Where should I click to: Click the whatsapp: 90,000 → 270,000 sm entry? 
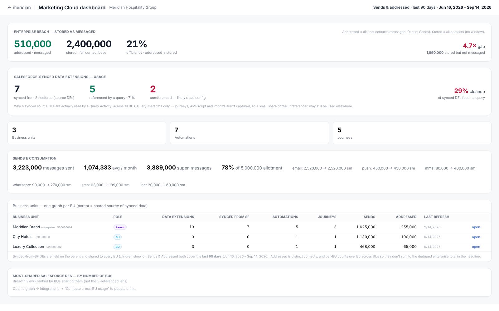coord(42,185)
